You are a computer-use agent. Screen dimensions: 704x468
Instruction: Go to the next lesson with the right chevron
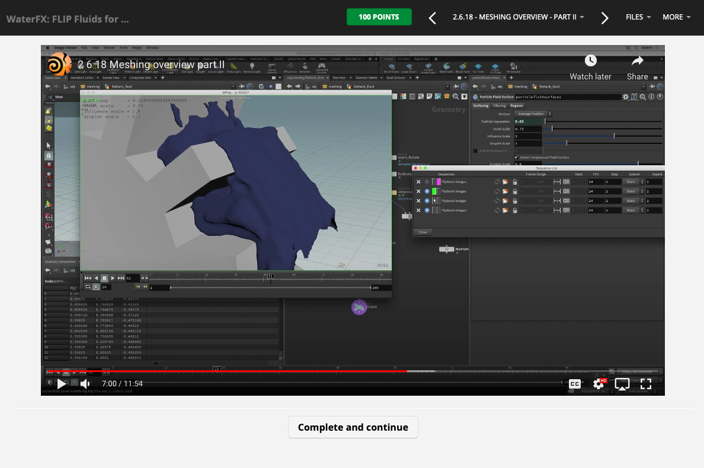[604, 18]
